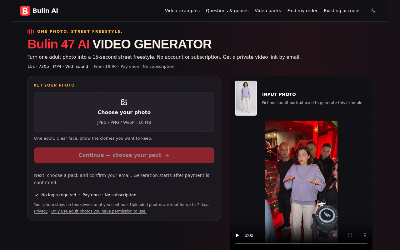
Task: Open Video examples in the navigation
Action: tap(182, 11)
